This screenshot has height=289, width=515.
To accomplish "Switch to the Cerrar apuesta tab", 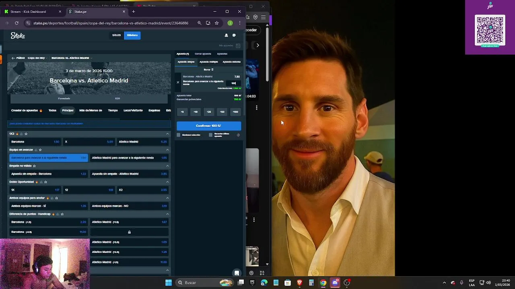I will coord(203,54).
